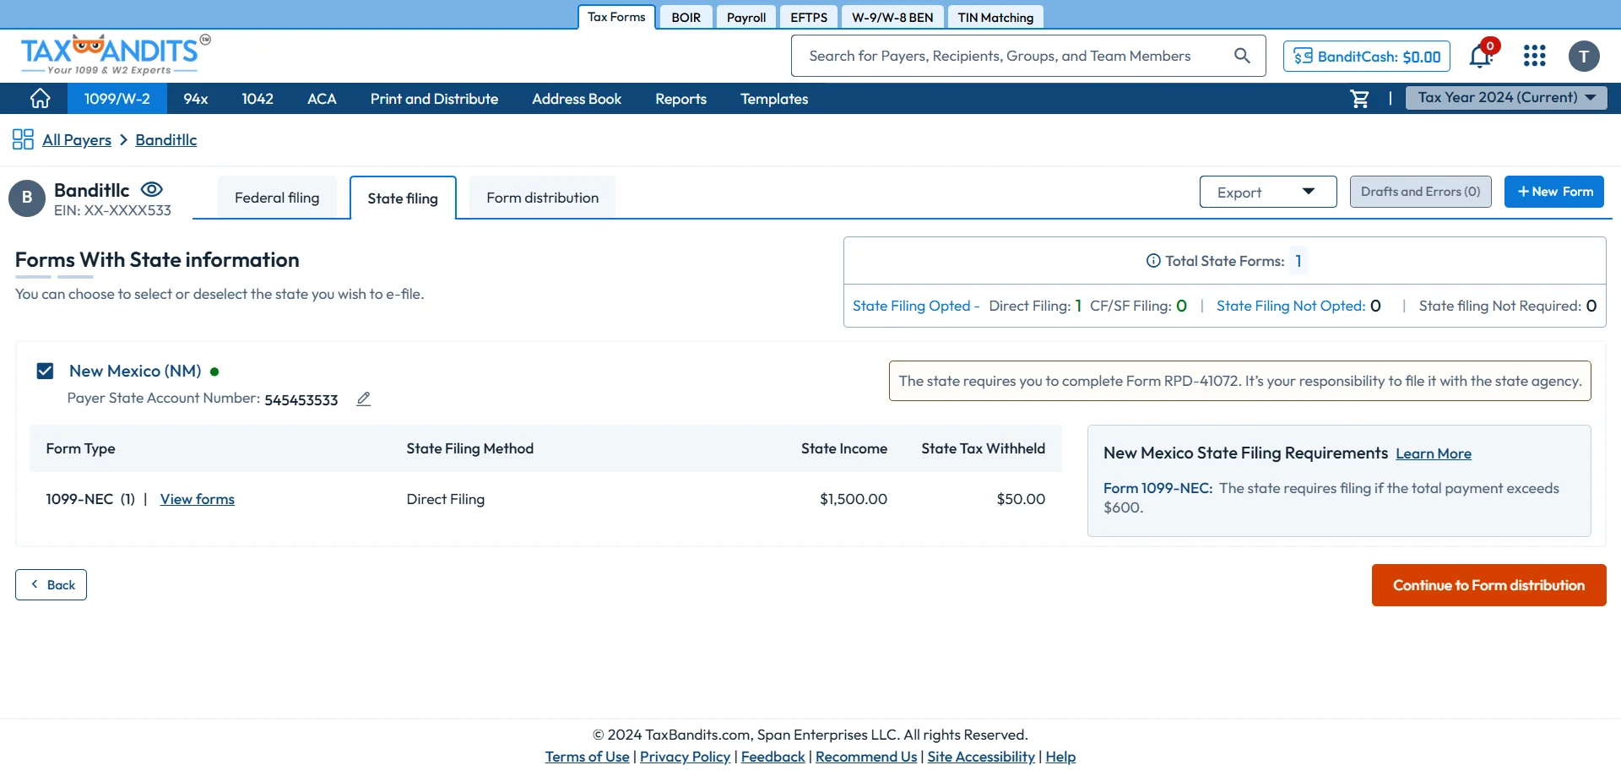The width and height of the screenshot is (1621, 776).
Task: Open the shopping cart icon
Action: 1359,99
